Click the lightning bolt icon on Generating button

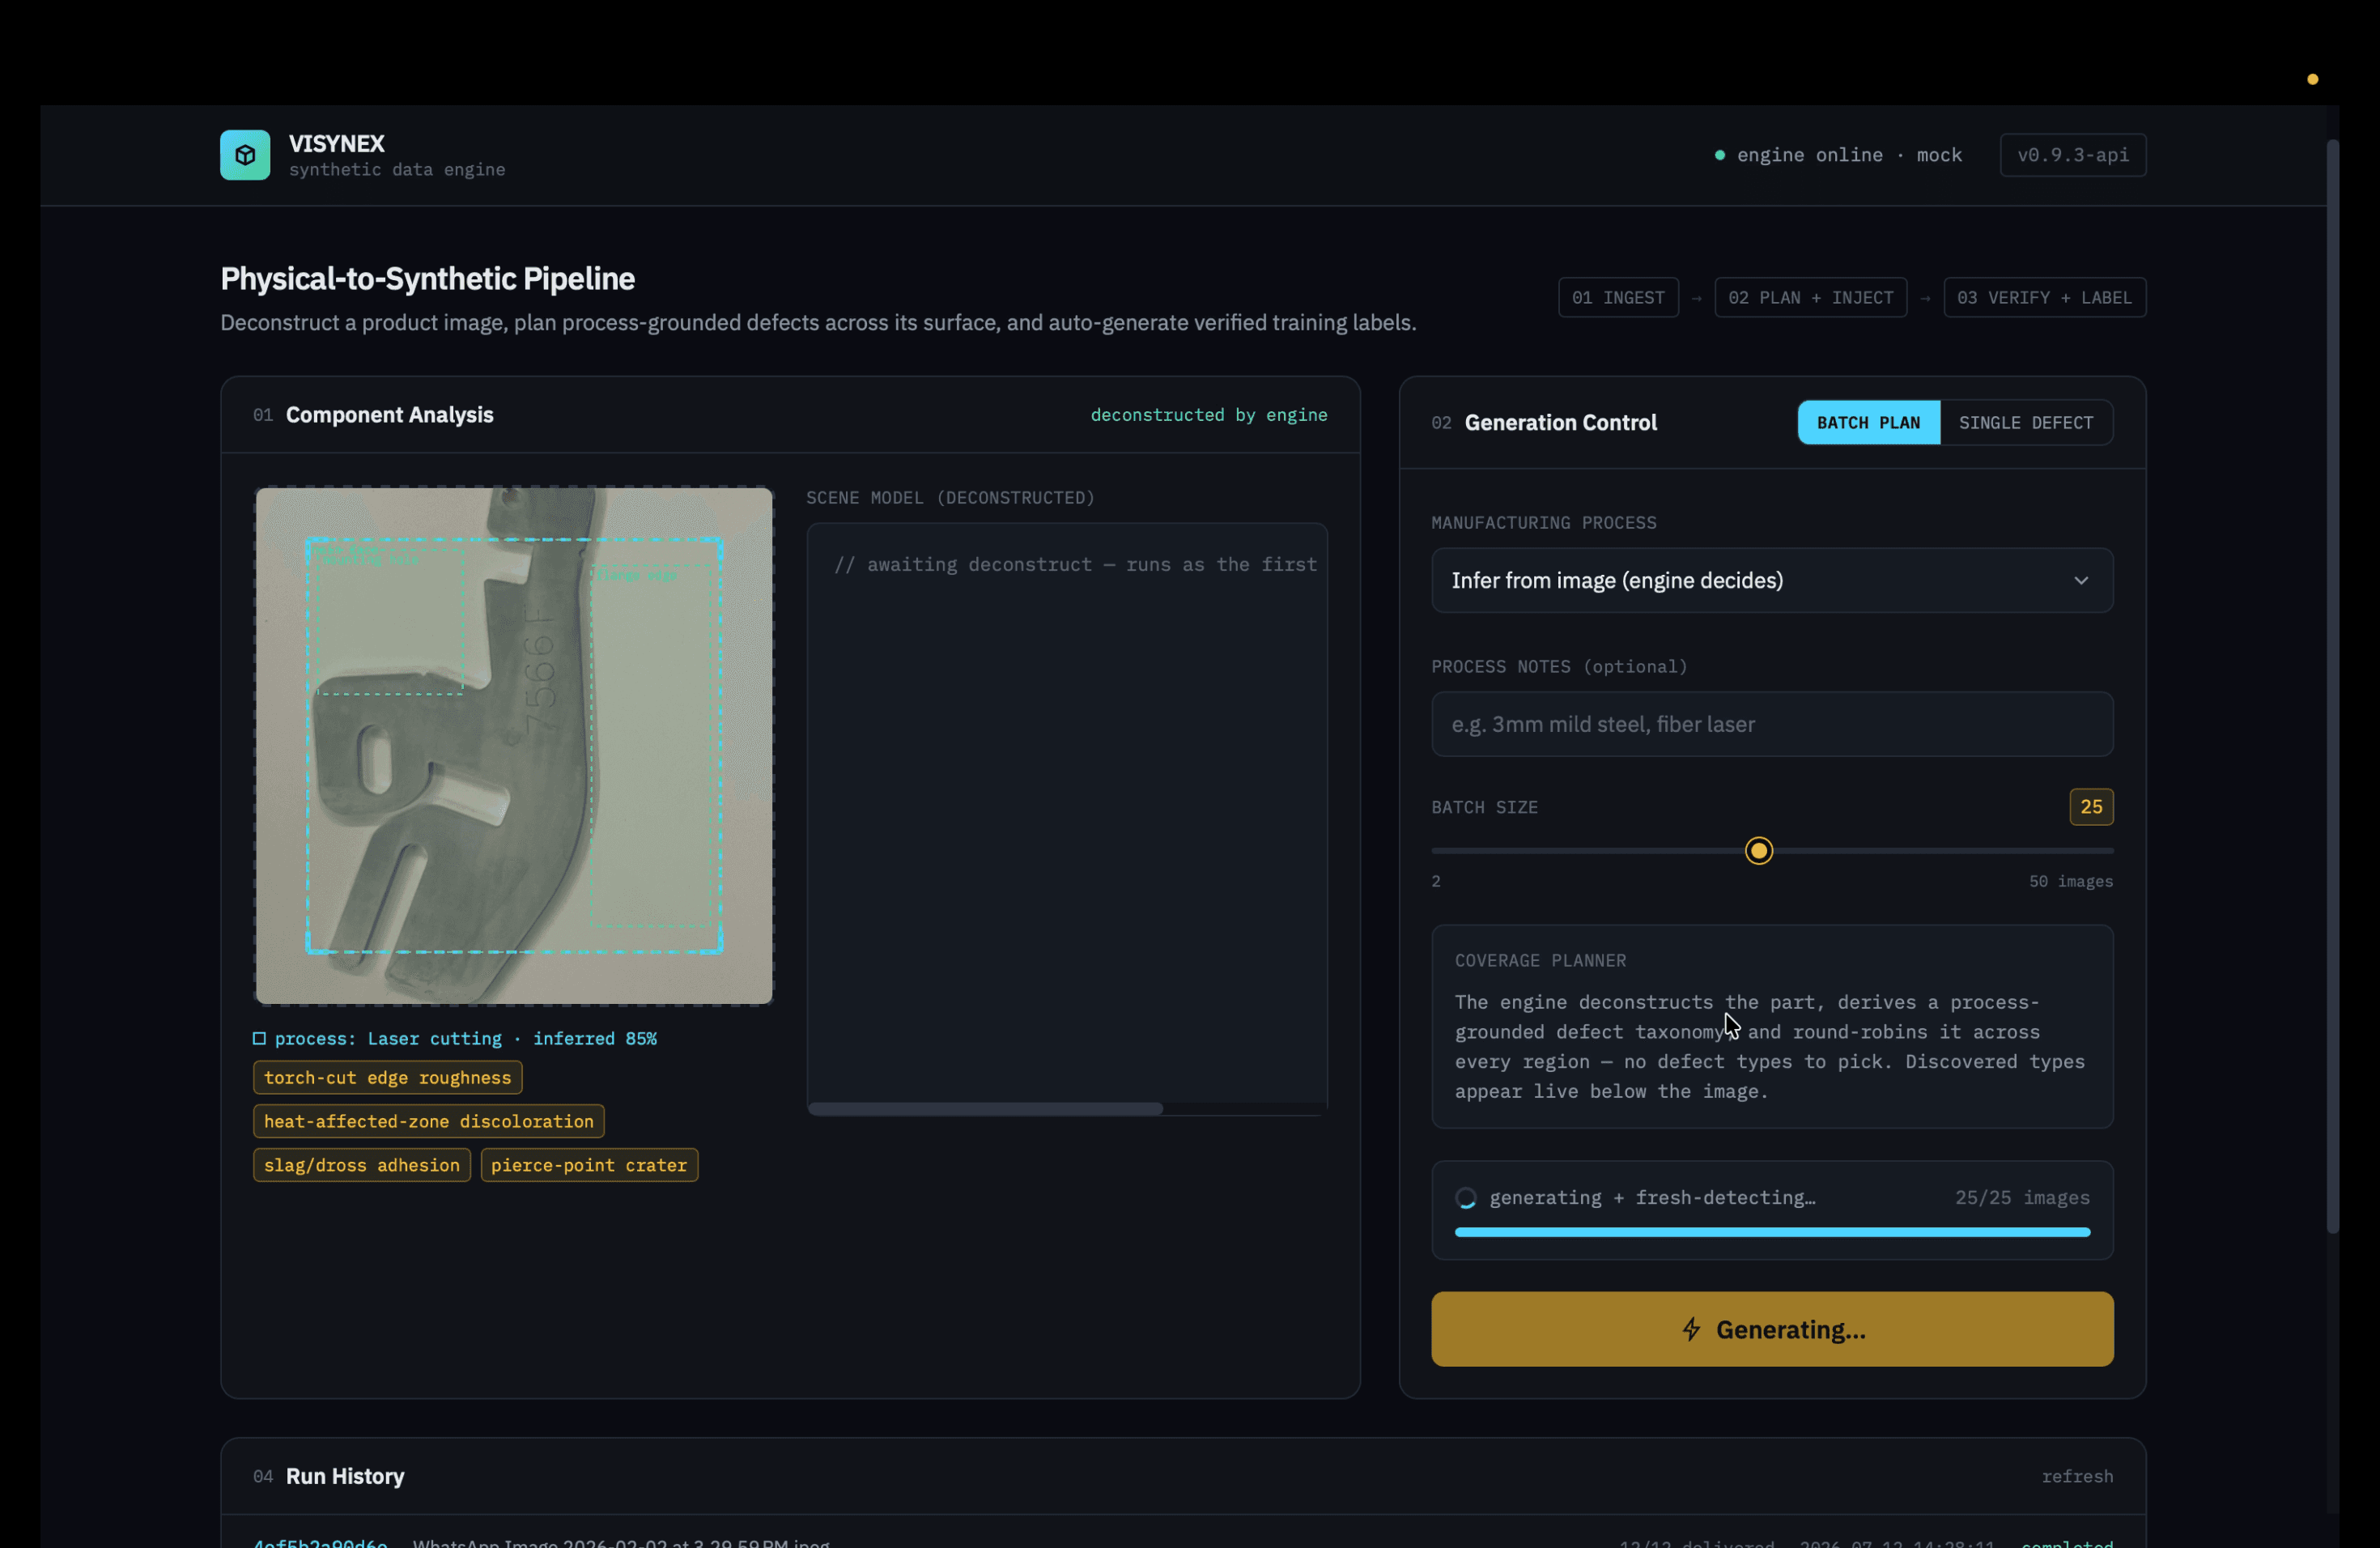tap(1691, 1329)
